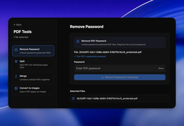Click the Remove Password page heading
184x126 pixels.
pos(87,27)
